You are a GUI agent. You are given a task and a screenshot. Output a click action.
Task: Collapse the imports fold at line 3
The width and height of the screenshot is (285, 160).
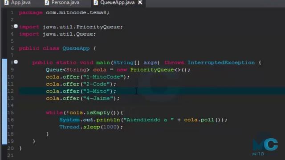pos(16,26)
